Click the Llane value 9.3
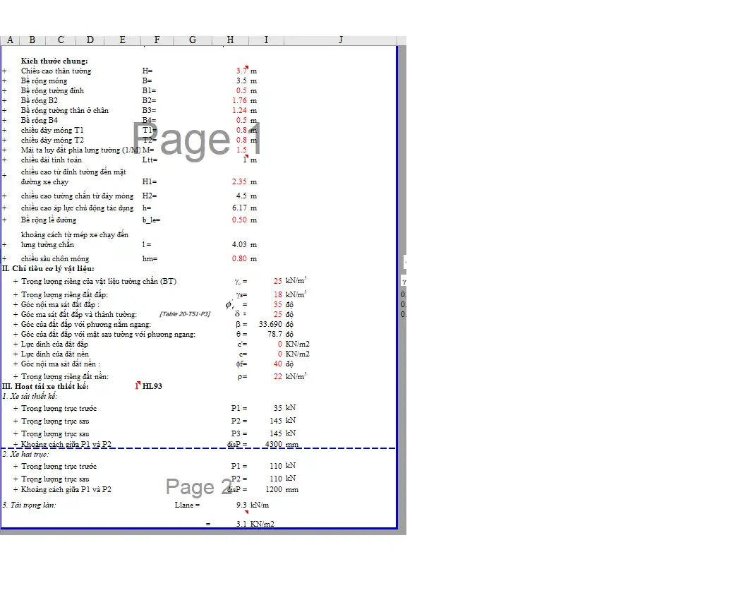This screenshot has height=593, width=731. point(241,505)
